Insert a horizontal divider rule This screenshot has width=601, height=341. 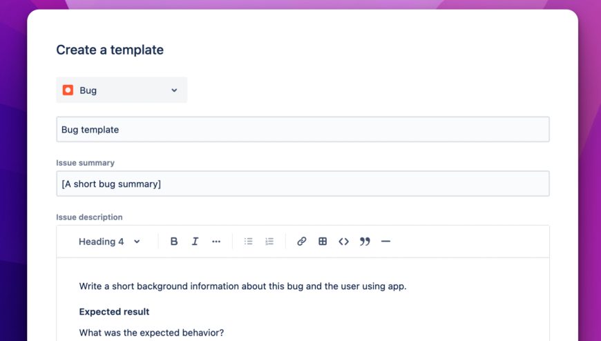pyautogui.click(x=385, y=242)
